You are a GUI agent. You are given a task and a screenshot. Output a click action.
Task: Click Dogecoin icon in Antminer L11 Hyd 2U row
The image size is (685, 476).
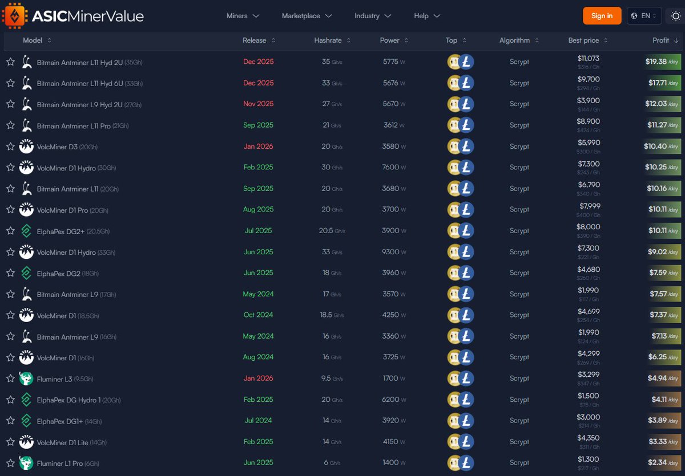tap(454, 62)
